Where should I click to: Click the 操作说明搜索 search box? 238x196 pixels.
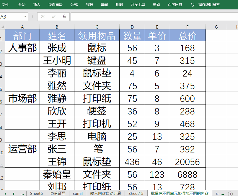209,5
